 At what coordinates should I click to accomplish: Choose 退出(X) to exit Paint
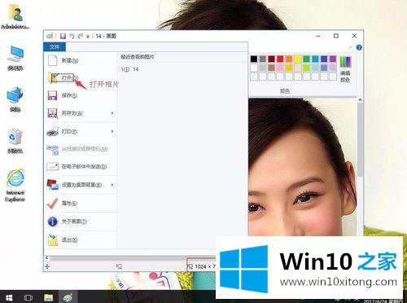pyautogui.click(x=81, y=240)
